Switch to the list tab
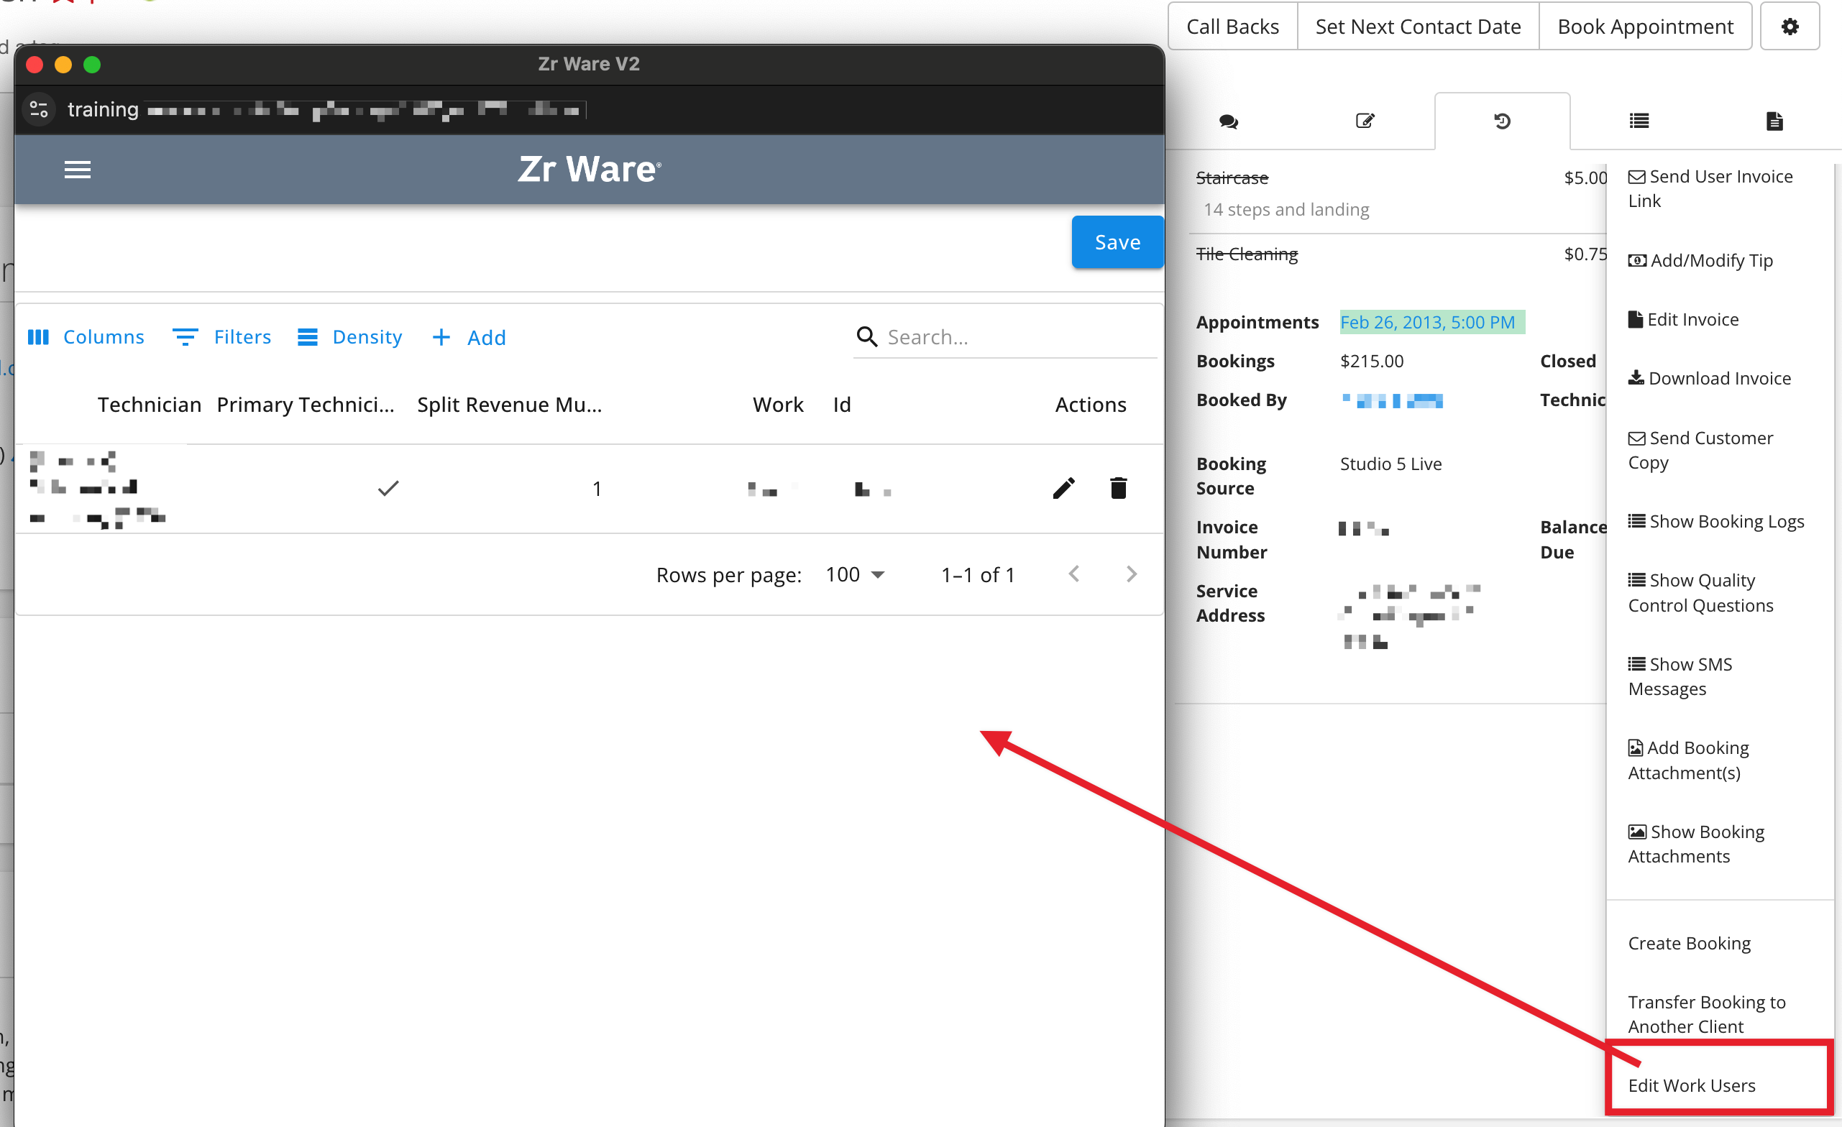 1639,121
